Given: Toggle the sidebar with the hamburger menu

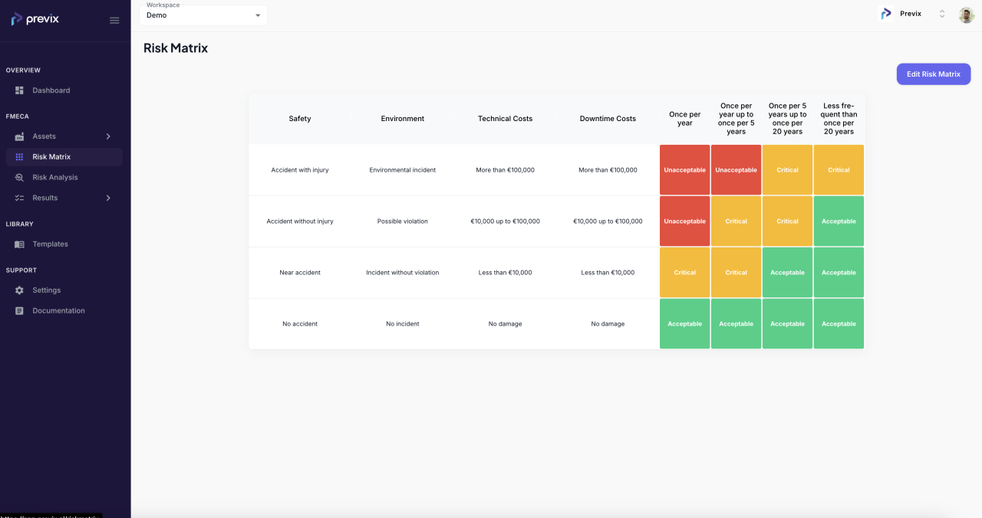Looking at the screenshot, I should coord(114,20).
